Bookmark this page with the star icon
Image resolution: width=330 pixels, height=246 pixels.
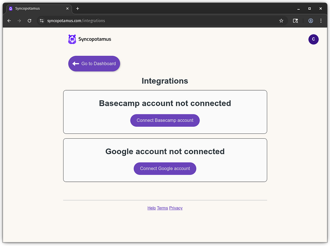(x=281, y=21)
